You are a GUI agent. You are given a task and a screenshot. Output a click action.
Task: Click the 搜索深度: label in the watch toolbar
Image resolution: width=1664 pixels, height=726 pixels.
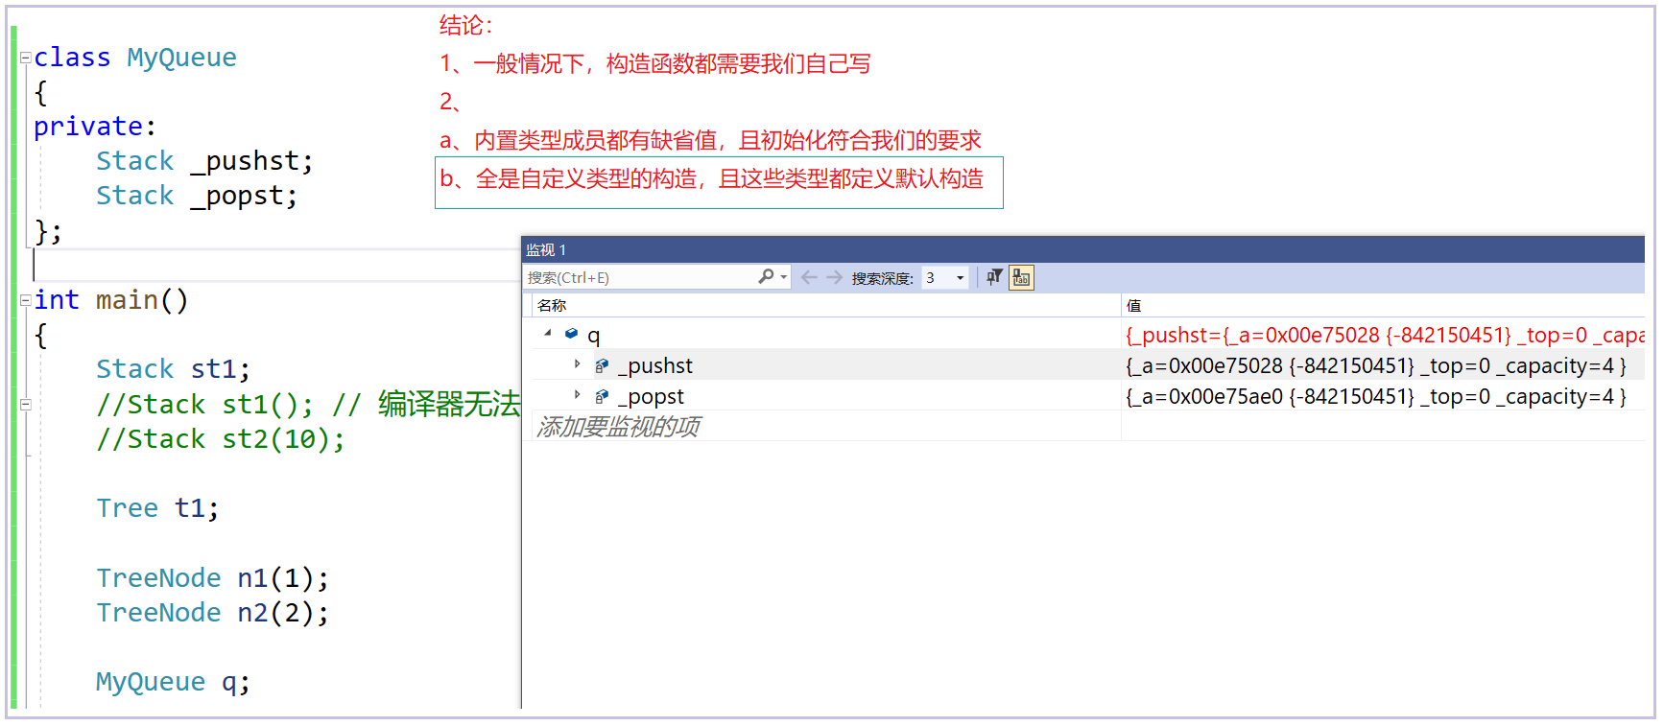click(x=882, y=278)
